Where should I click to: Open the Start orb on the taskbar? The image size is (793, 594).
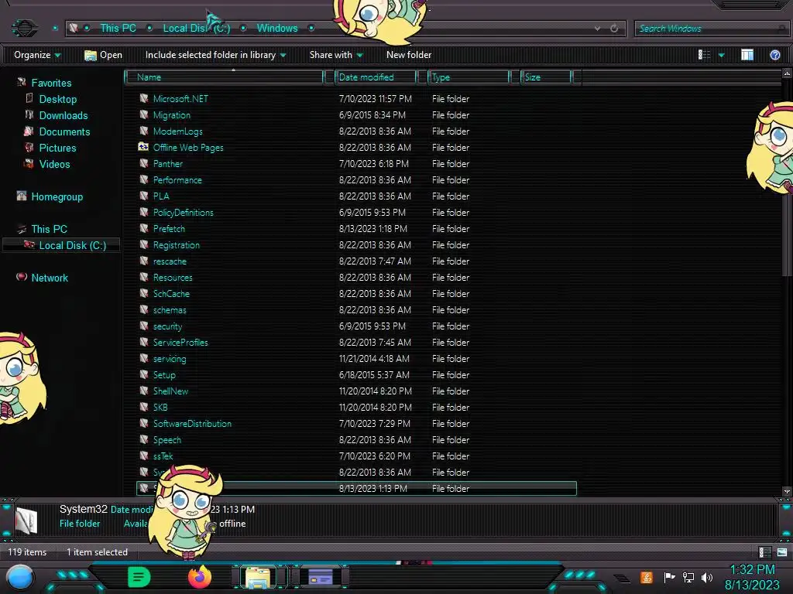click(x=20, y=577)
